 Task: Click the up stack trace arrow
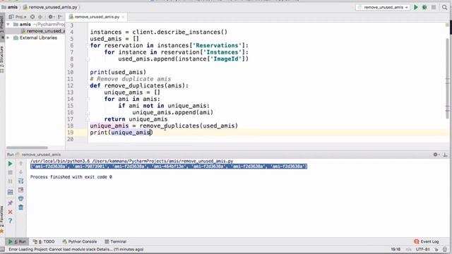click(x=20, y=164)
